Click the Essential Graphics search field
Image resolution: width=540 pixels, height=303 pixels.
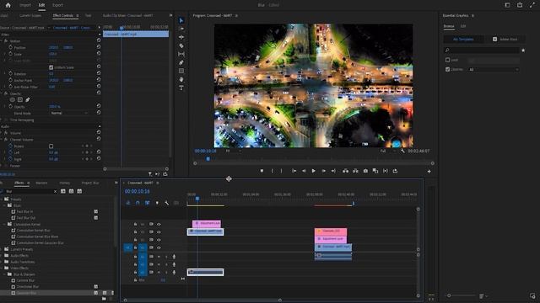pyautogui.click(x=482, y=50)
